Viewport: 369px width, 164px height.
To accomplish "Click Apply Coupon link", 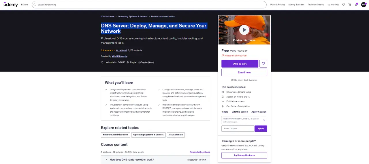I will (259, 112).
